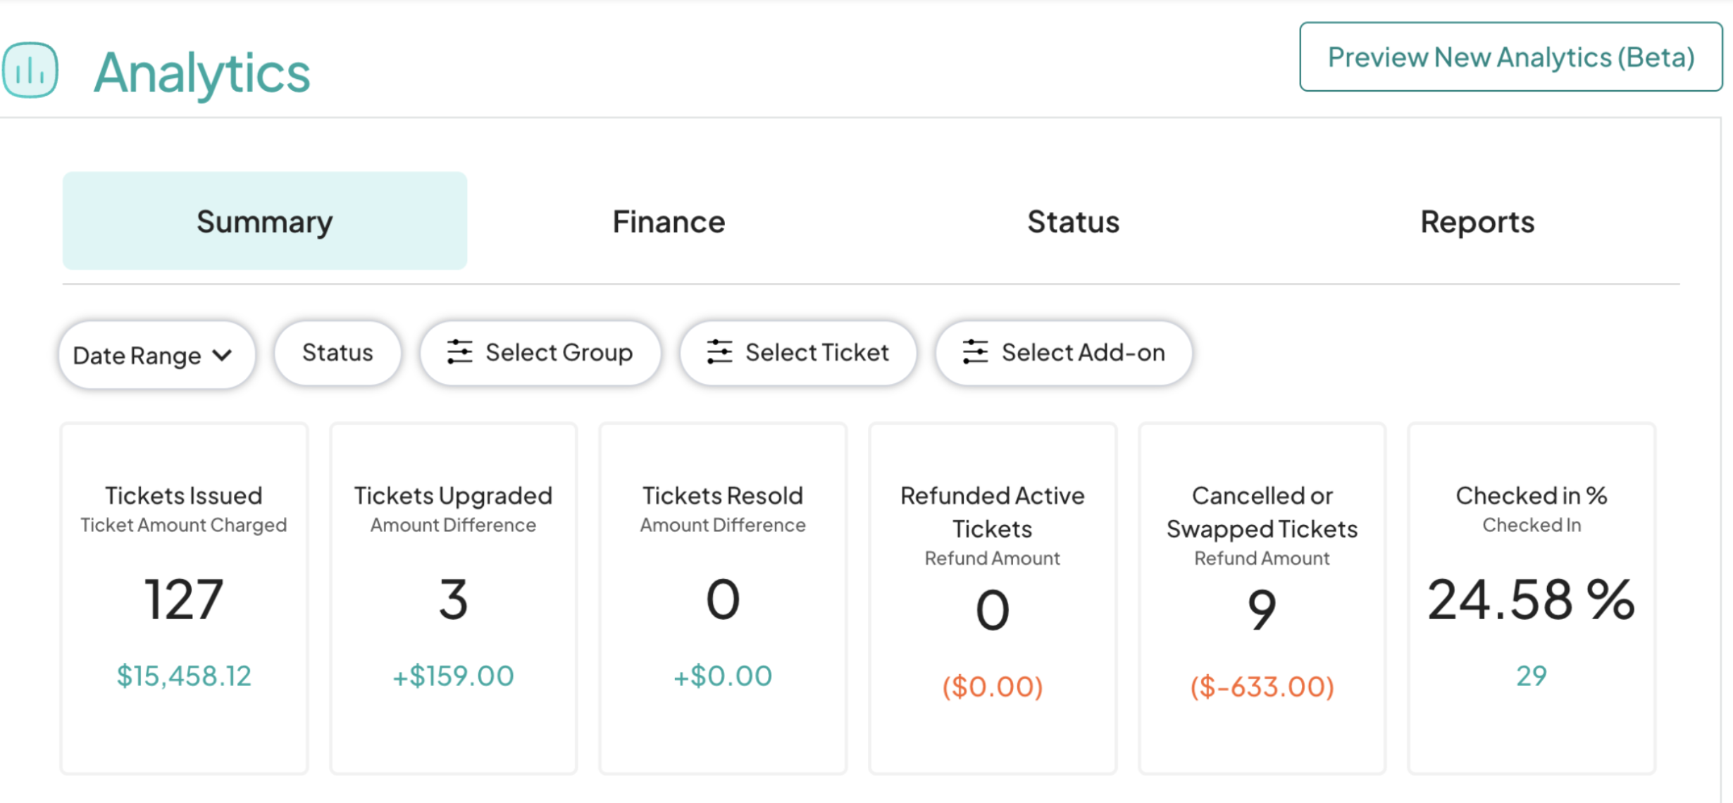Viewport: 1733px width, 803px height.
Task: Click the filter sliders icon on Select Group
Action: (x=459, y=351)
